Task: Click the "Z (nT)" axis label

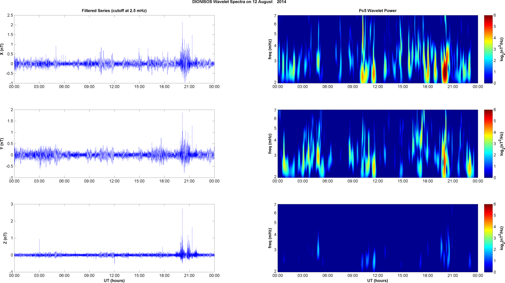Action: tap(5, 238)
